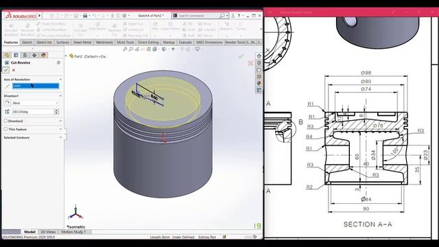Switch to the MBD Dimensions tab
The height and width of the screenshot is (247, 439).
pyautogui.click(x=209, y=43)
